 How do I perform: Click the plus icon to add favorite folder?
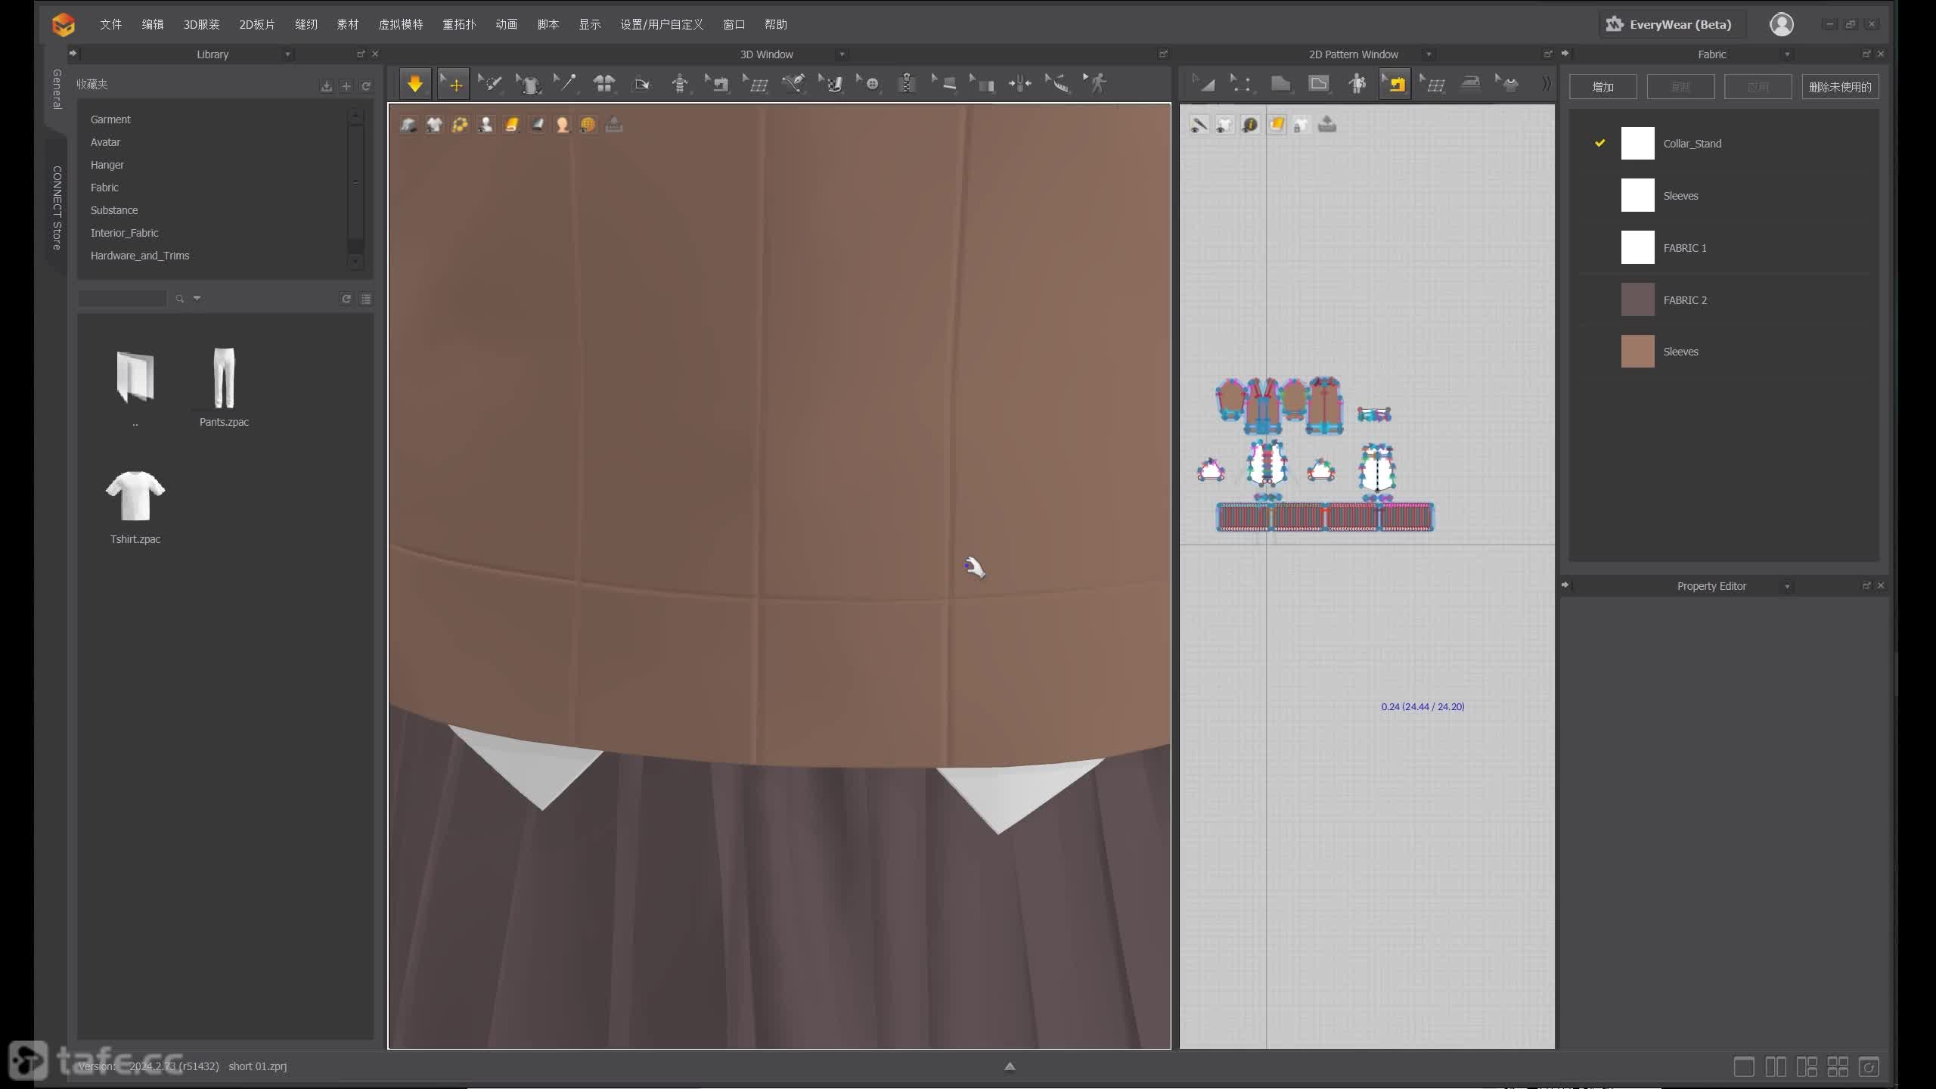click(346, 86)
